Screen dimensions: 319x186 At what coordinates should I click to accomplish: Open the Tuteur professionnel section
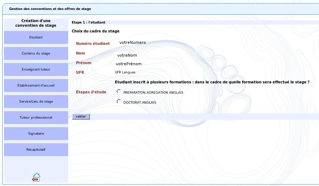[36, 118]
